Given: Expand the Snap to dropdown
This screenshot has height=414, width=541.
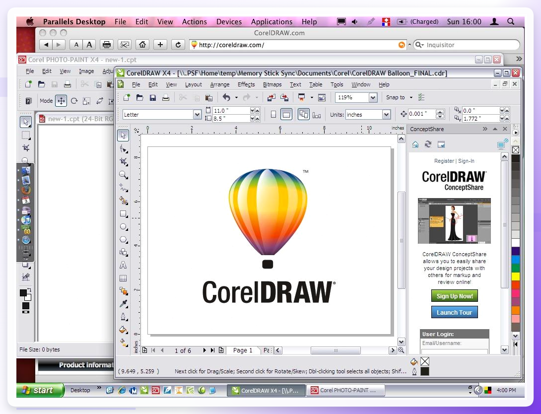Looking at the screenshot, I should point(411,98).
